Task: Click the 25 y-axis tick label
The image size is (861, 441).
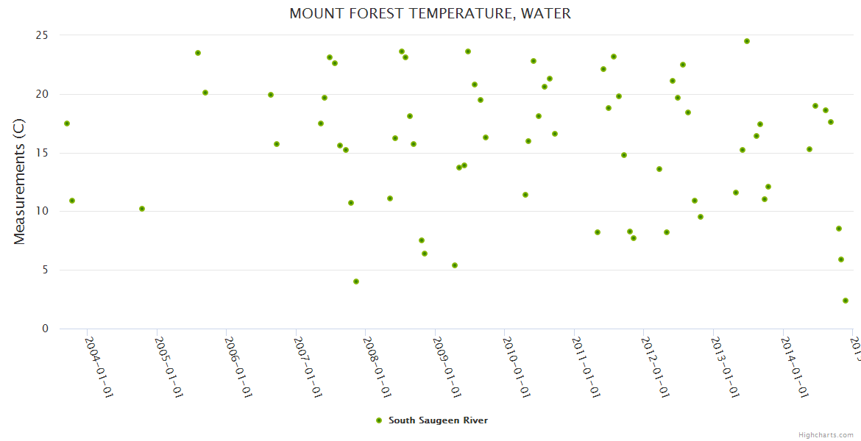Action: (41, 35)
